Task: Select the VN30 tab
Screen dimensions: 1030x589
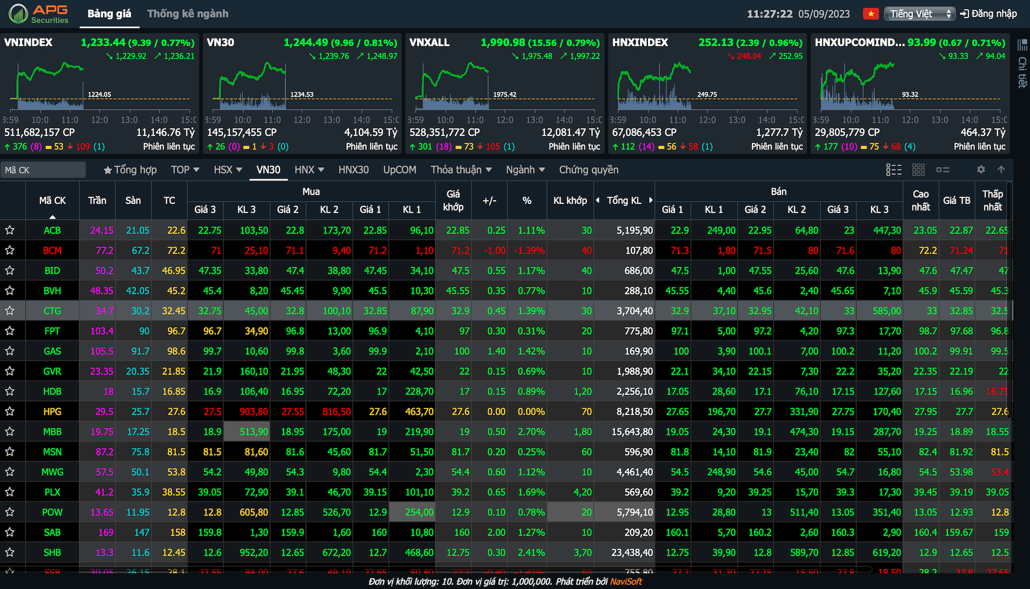Action: [268, 170]
